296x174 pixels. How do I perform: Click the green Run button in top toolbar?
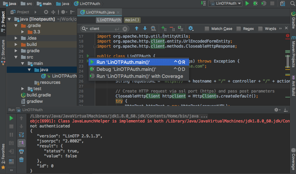coord(247,4)
